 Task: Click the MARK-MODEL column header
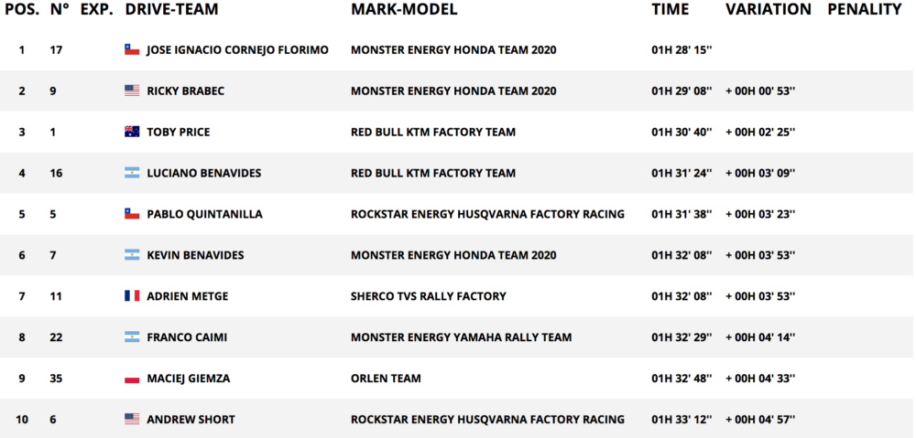pos(404,10)
